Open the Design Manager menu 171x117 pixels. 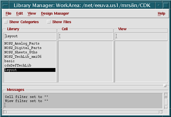[x=55, y=13]
